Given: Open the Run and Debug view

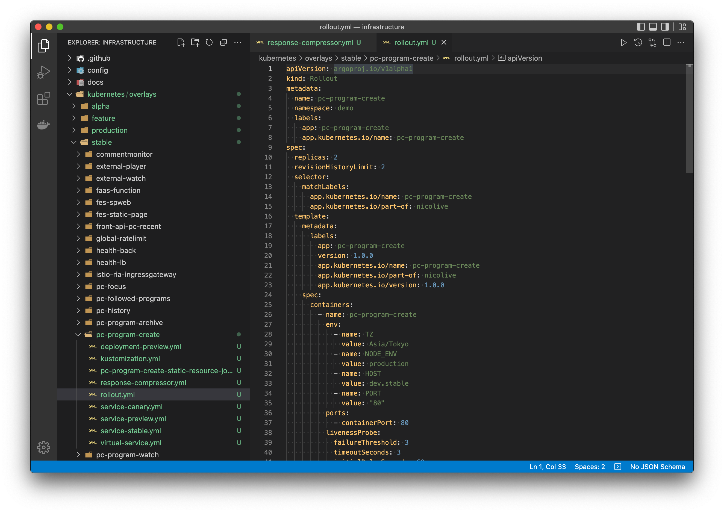Looking at the screenshot, I should (44, 72).
